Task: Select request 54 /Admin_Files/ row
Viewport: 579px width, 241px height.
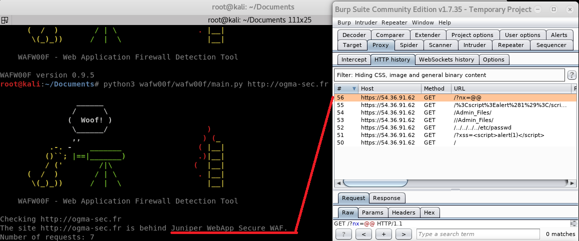Action: [x=455, y=112]
